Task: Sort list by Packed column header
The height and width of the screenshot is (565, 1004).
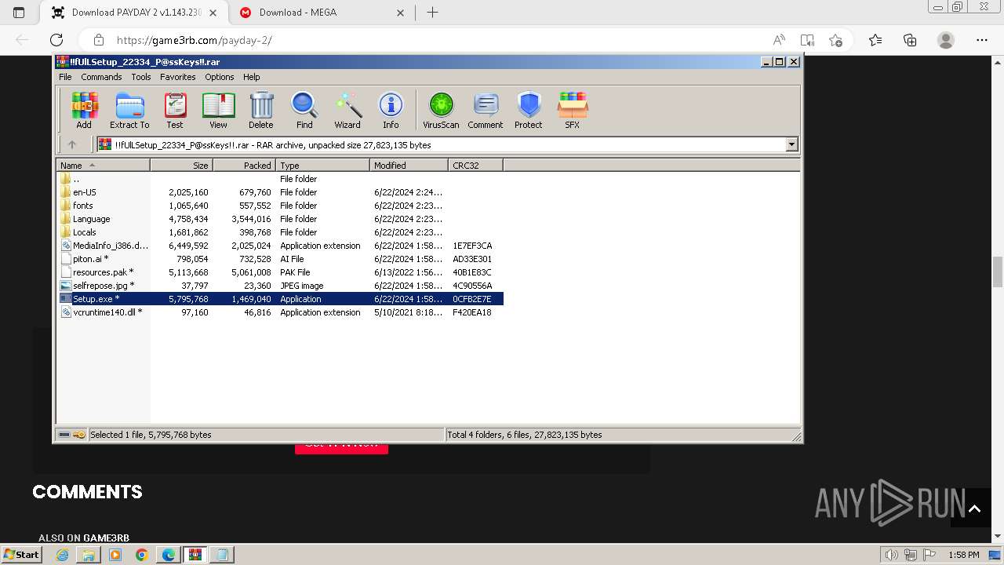Action: point(244,166)
